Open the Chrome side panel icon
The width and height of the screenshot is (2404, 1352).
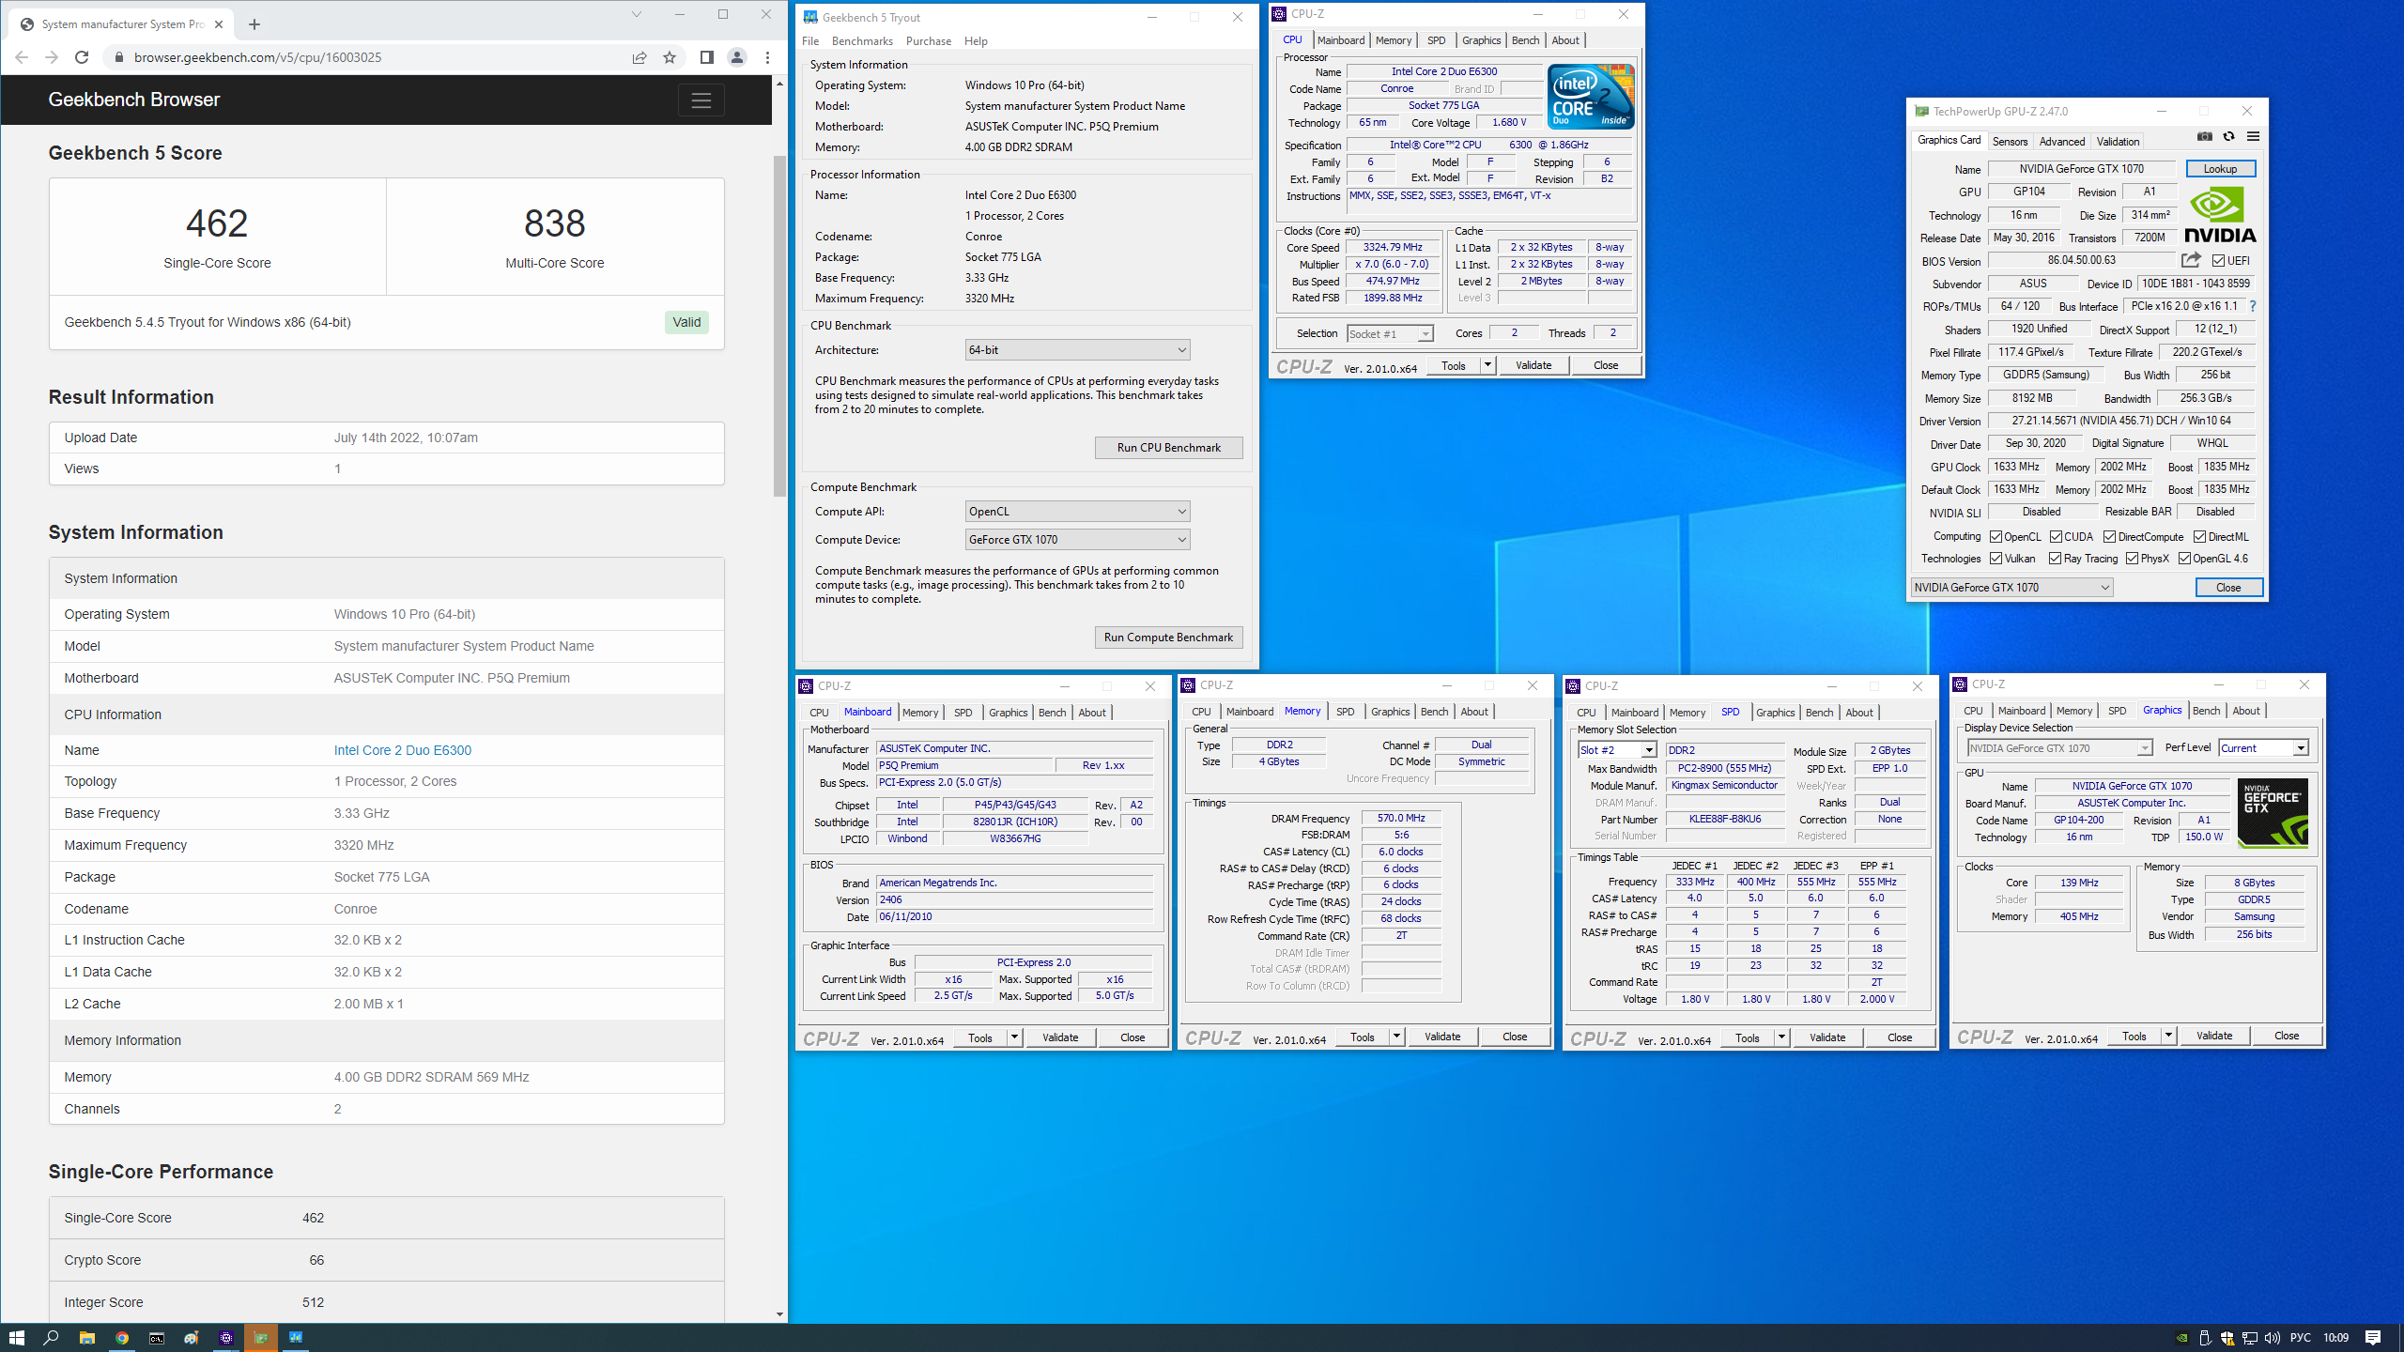(x=707, y=57)
